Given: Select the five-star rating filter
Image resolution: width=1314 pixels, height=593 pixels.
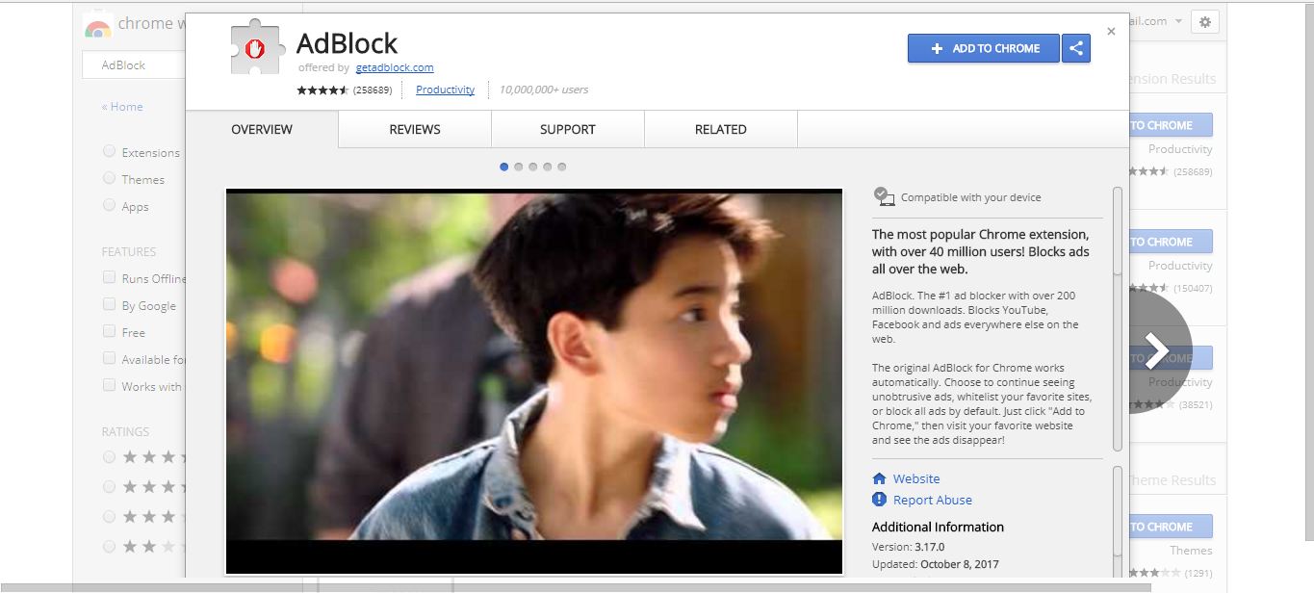Looking at the screenshot, I should (109, 457).
